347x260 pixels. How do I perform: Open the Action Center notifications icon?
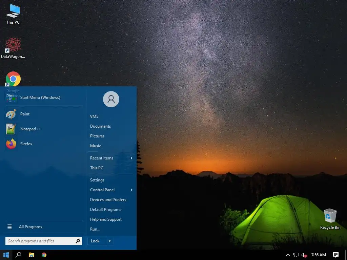(336, 255)
